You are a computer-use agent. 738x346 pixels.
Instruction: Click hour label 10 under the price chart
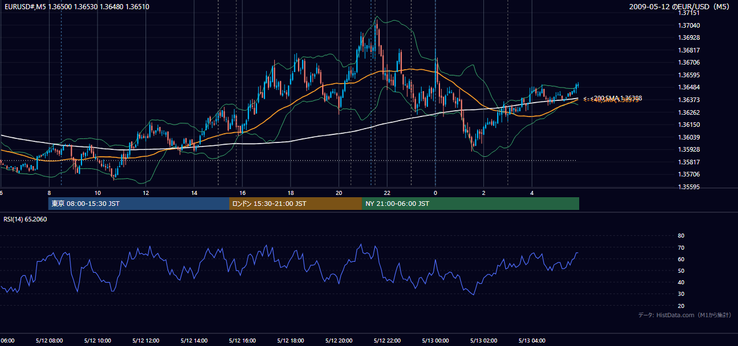(98, 193)
